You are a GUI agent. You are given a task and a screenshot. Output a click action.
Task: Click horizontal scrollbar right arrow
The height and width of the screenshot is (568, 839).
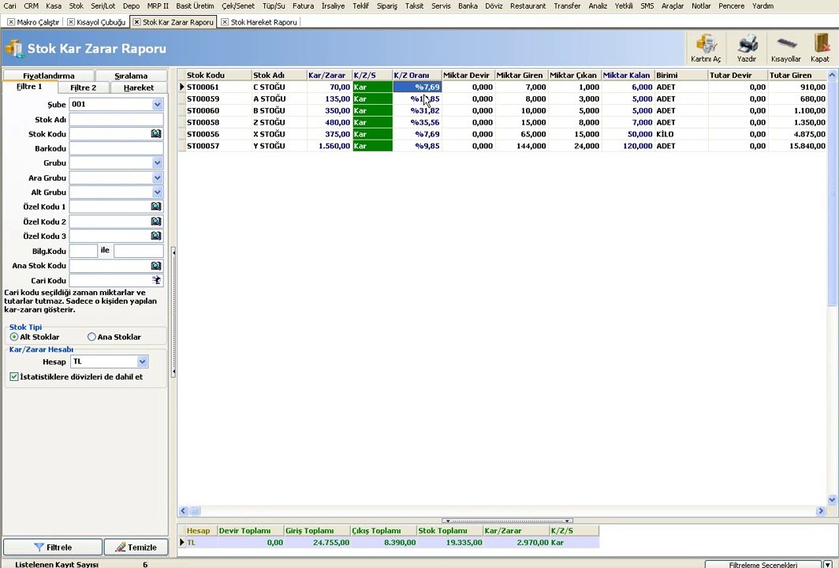pos(821,510)
